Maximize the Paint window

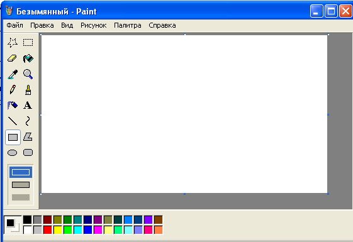(x=331, y=11)
